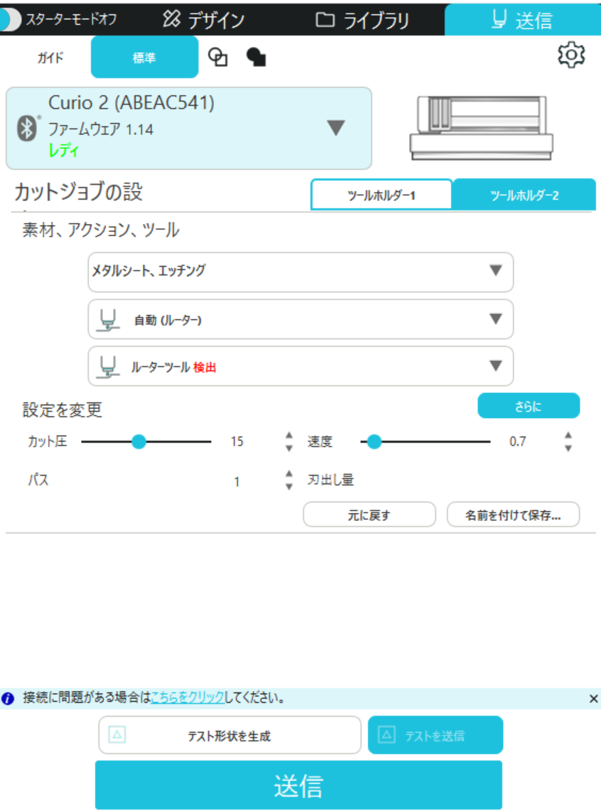Select the ガイド mode tab

[50, 58]
